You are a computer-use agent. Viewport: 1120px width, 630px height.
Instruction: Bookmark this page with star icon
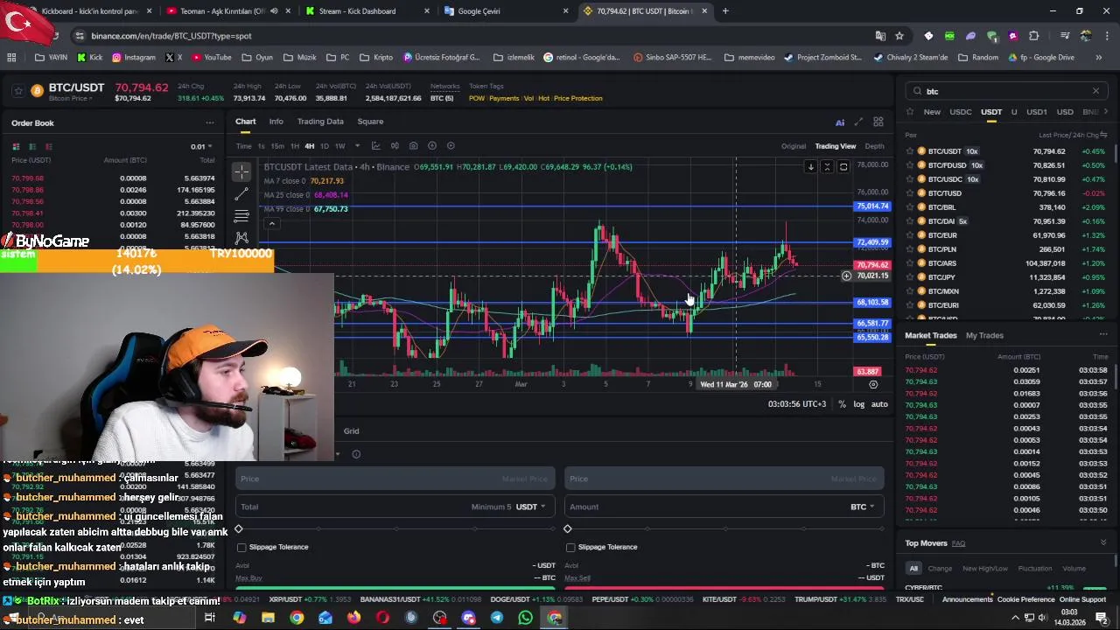(899, 36)
